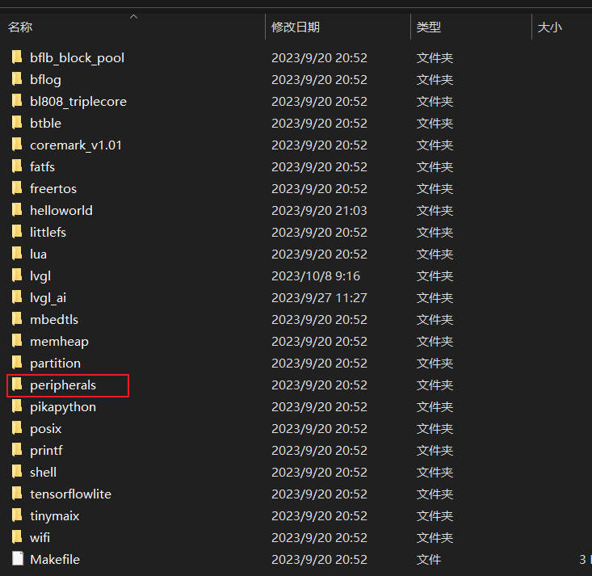Select the partition name text
592x576 pixels.
[55, 364]
